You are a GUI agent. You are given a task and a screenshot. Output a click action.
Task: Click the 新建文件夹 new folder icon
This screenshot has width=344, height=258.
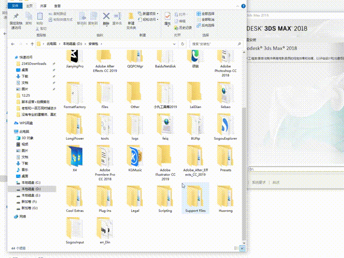131,17
